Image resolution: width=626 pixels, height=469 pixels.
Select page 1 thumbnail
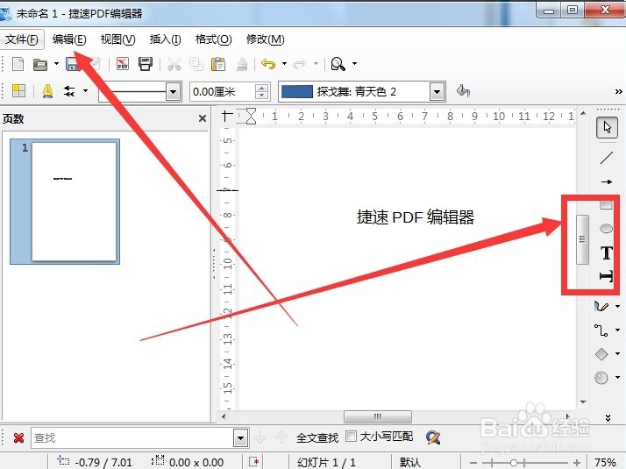65,202
